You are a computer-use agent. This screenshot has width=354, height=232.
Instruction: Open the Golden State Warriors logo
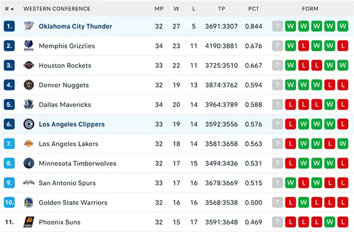29,202
